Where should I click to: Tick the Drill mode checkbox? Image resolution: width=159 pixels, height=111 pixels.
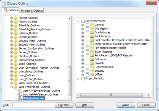(88, 60)
